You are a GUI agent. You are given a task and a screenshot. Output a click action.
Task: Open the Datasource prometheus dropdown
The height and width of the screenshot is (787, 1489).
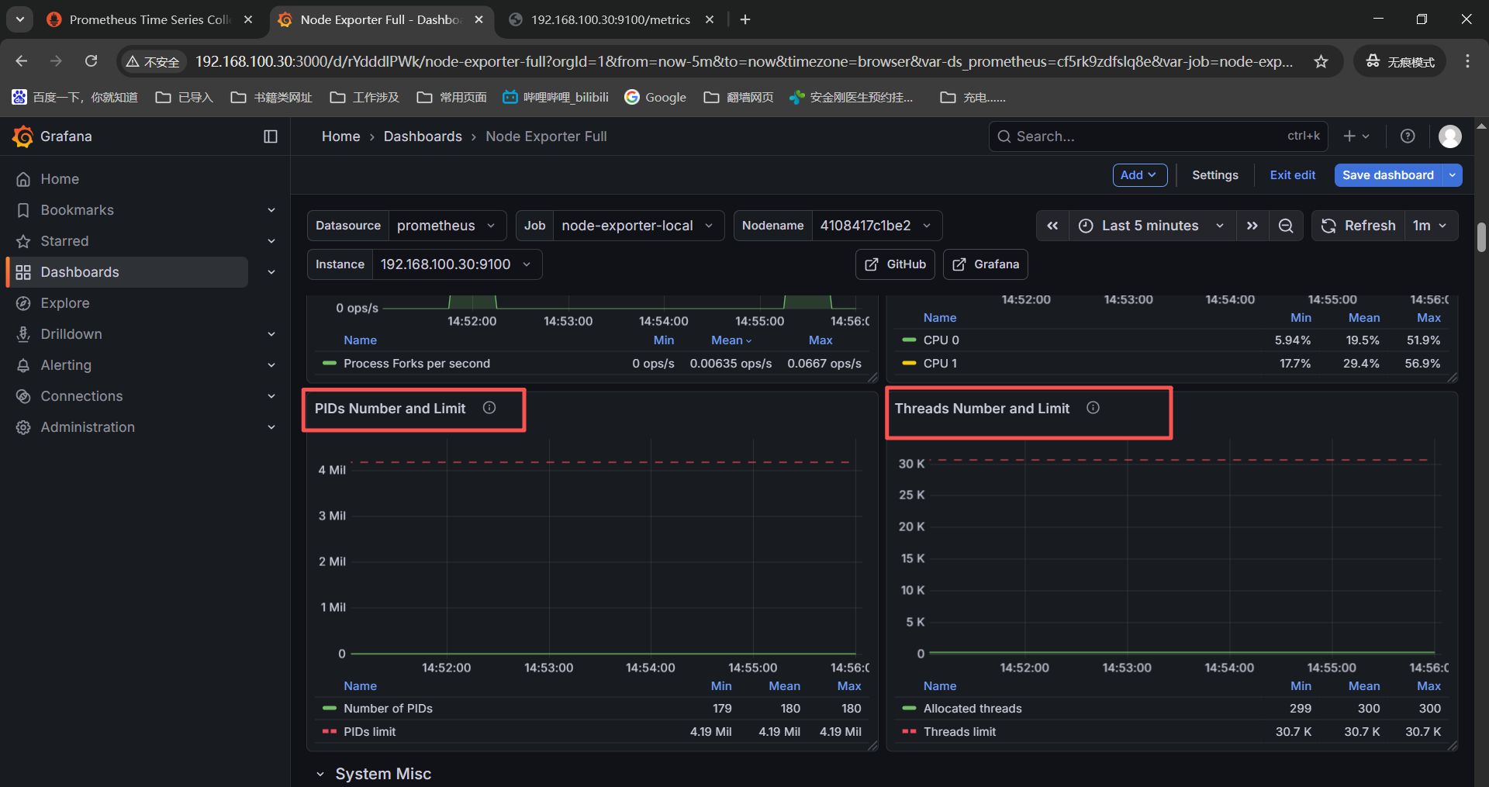[x=447, y=226]
